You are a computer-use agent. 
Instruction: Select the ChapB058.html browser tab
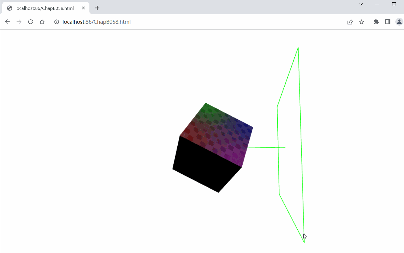[43, 8]
